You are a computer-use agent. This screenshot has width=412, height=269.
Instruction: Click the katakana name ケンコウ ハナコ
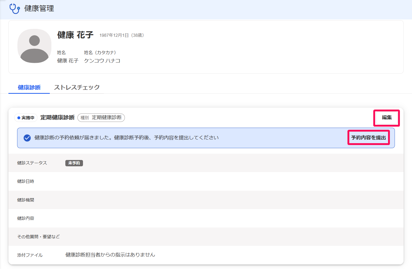coord(102,61)
